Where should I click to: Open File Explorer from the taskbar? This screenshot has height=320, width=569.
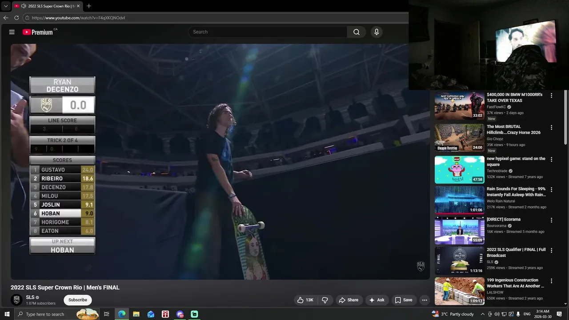pos(136,314)
